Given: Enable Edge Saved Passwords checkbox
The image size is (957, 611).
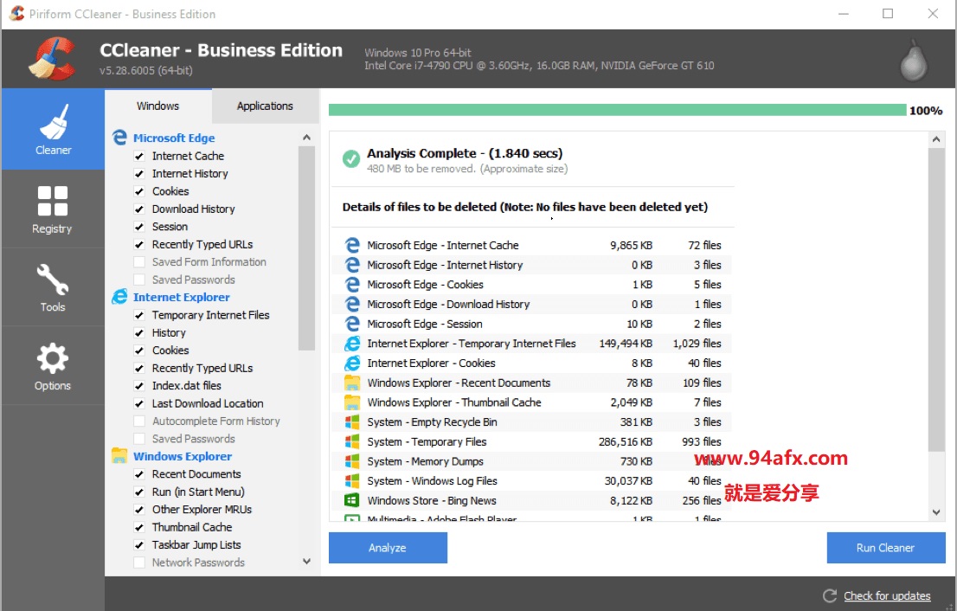Looking at the screenshot, I should pyautogui.click(x=139, y=280).
